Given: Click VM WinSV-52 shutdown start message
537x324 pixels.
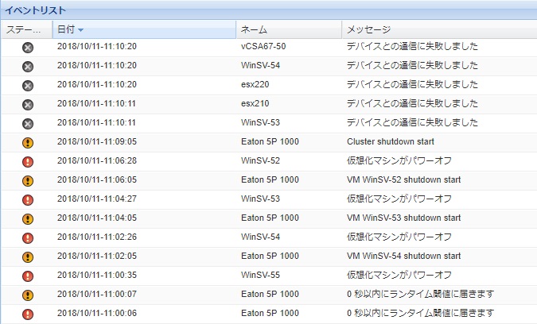Looking at the screenshot, I should 403,180.
